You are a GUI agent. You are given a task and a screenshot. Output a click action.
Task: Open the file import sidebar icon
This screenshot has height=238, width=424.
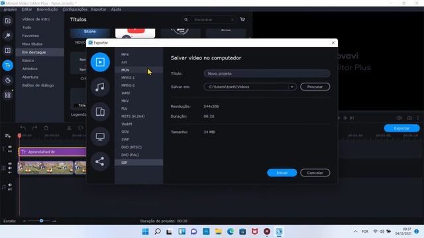click(x=7, y=20)
